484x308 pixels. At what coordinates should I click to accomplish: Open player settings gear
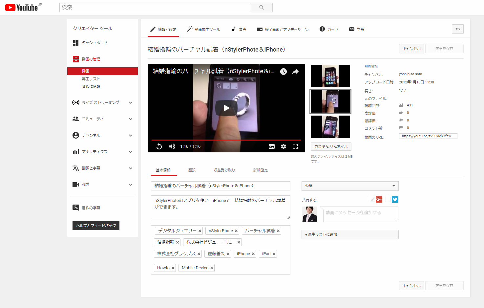(284, 146)
